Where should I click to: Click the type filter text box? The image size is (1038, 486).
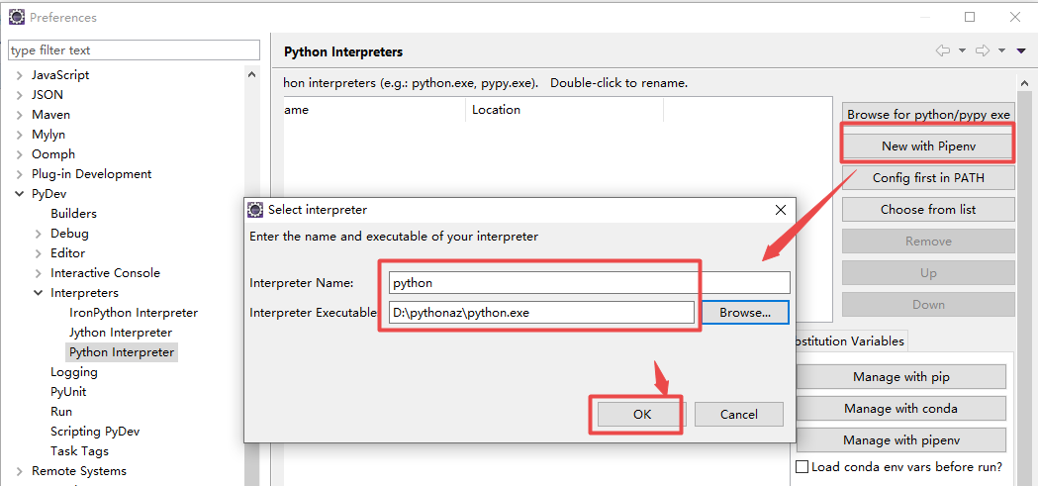point(134,50)
